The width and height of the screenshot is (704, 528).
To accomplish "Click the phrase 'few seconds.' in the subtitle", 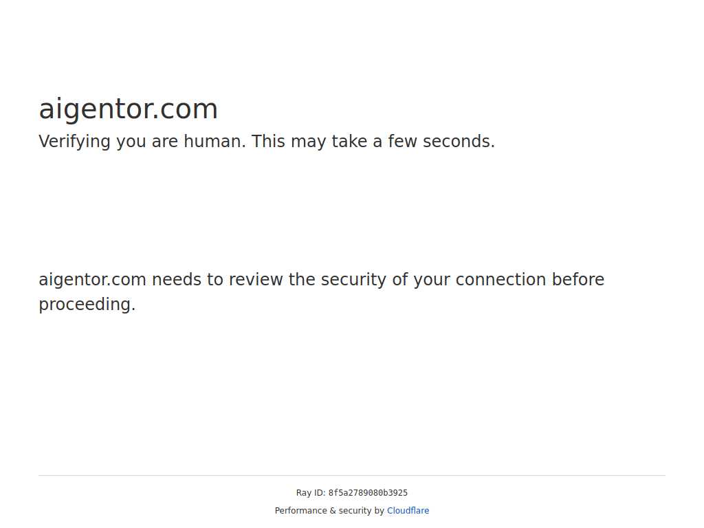I will coord(441,142).
